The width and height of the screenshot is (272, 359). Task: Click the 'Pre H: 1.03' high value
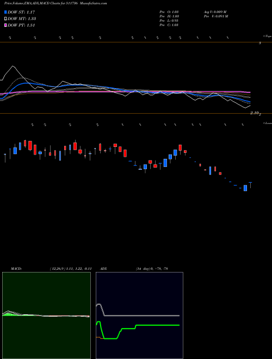169,16
